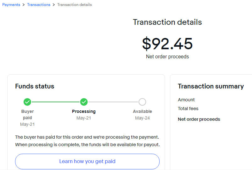
Task: Click the Amount row in Transaction summary
Action: tap(186, 100)
